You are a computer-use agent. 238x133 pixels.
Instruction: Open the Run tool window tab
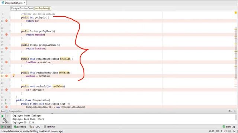(6, 127)
